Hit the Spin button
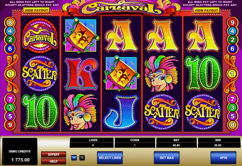The width and height of the screenshot is (242, 166). coord(223,158)
